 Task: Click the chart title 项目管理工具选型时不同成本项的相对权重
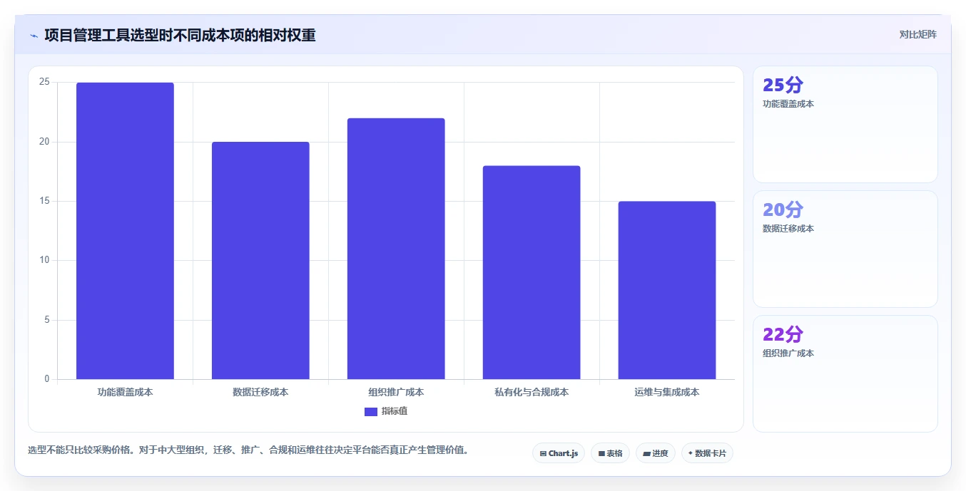click(180, 35)
